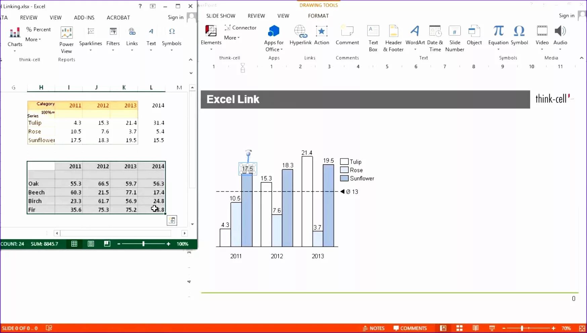Start PowerPoint Slide Show from status bar

pyautogui.click(x=492, y=328)
